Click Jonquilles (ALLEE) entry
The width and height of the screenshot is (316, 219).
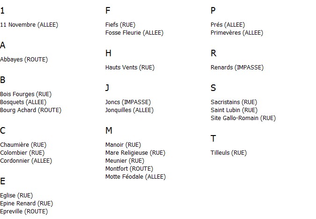(129, 110)
